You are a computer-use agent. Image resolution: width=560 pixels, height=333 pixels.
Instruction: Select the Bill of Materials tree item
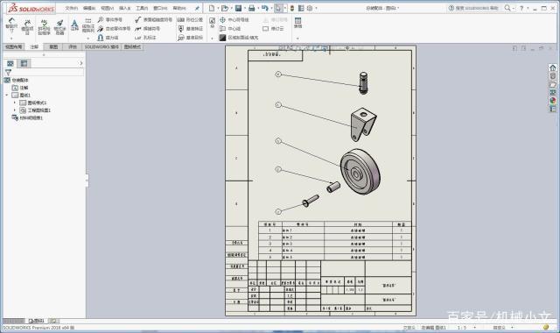tap(27, 117)
